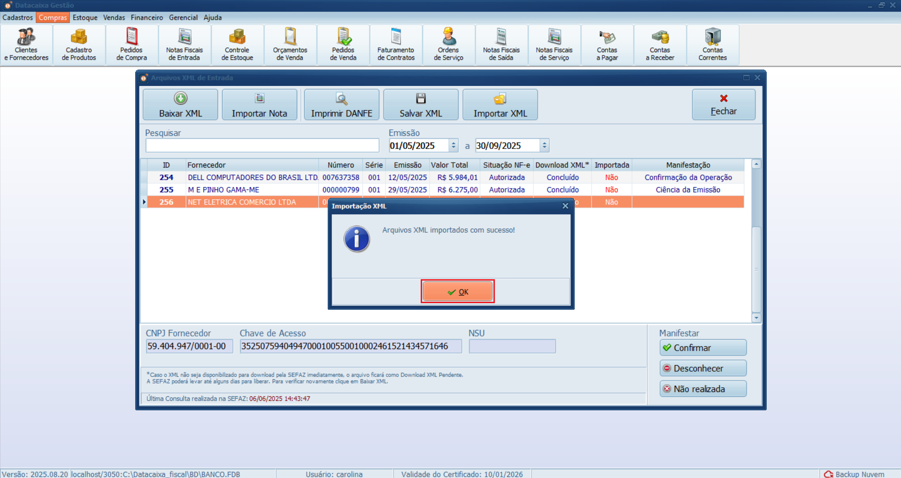This screenshot has height=478, width=901.
Task: Confirm the dialog with OK
Action: coord(458,292)
